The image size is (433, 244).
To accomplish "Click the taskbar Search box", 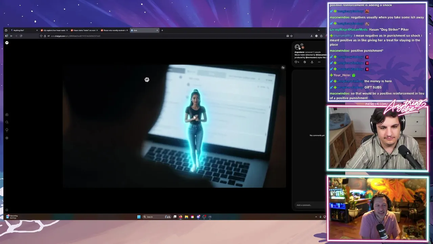I will tap(157, 217).
